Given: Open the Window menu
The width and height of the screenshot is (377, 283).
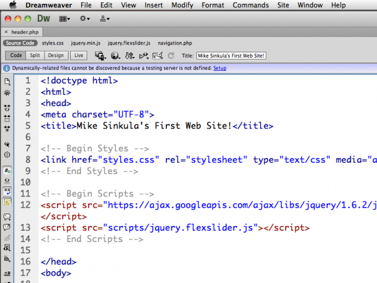Looking at the screenshot, I should (x=310, y=5).
